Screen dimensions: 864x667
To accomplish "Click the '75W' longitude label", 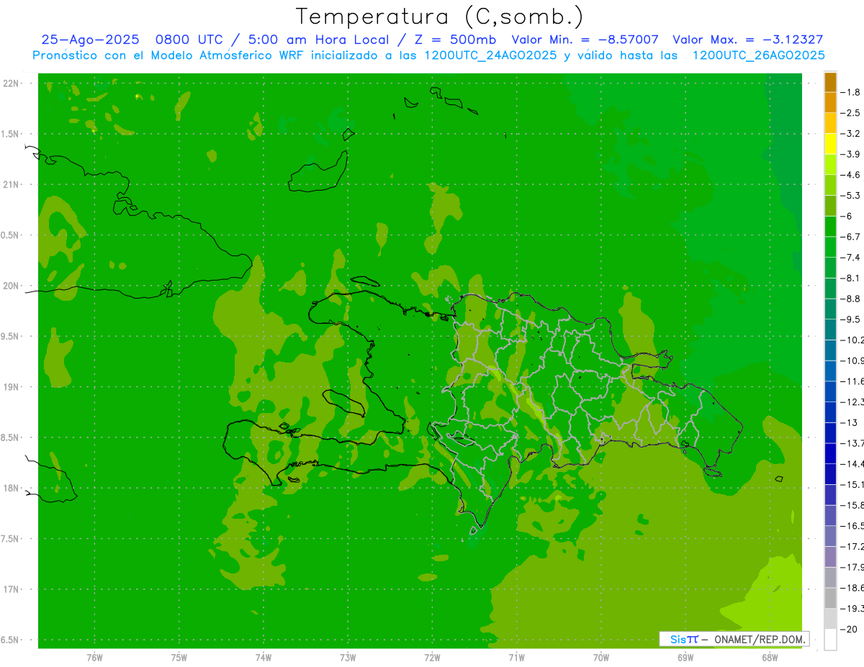I will tap(179, 656).
